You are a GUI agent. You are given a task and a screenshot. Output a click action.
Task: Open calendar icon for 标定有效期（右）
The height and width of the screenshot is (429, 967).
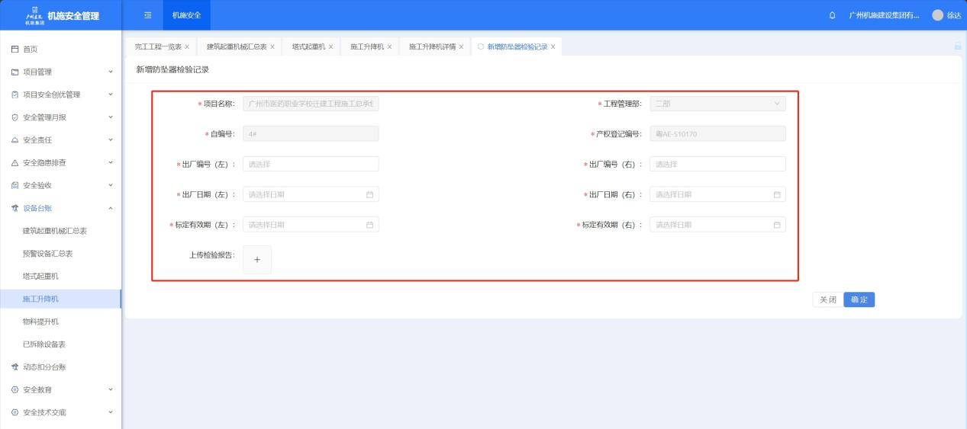(777, 225)
